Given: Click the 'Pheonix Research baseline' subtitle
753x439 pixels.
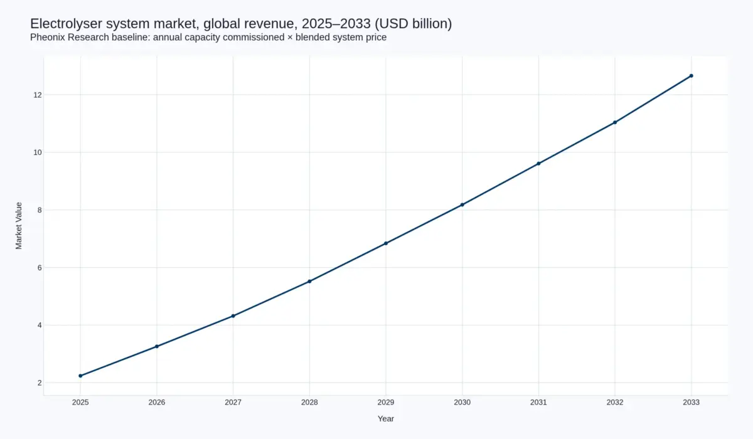Looking at the screenshot, I should pos(208,38).
